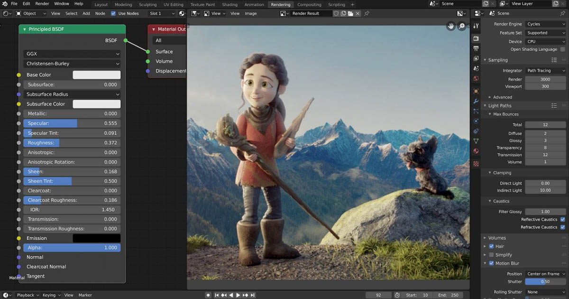Open the Render menu in the top bar

coord(42,4)
